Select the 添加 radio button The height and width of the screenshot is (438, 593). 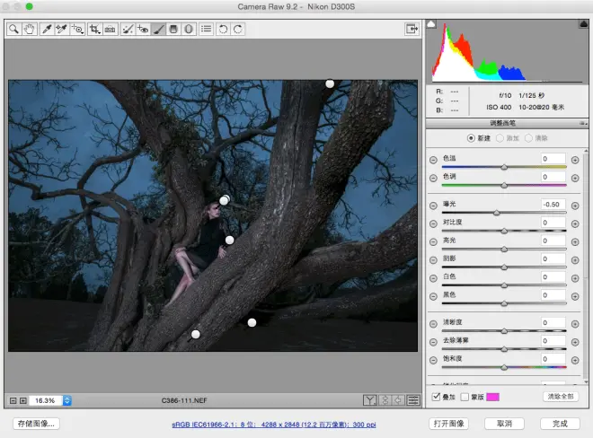(x=500, y=138)
